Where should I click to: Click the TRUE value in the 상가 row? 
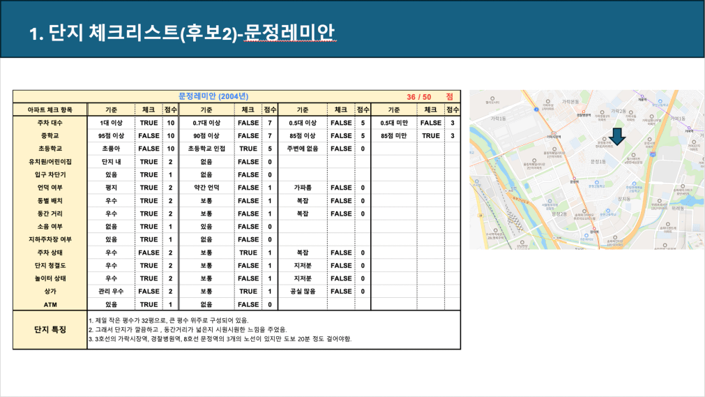248,292
